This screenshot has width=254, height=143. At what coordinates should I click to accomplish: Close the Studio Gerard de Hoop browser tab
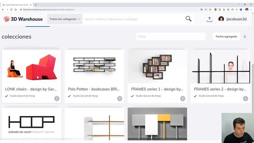click(x=31, y=5)
